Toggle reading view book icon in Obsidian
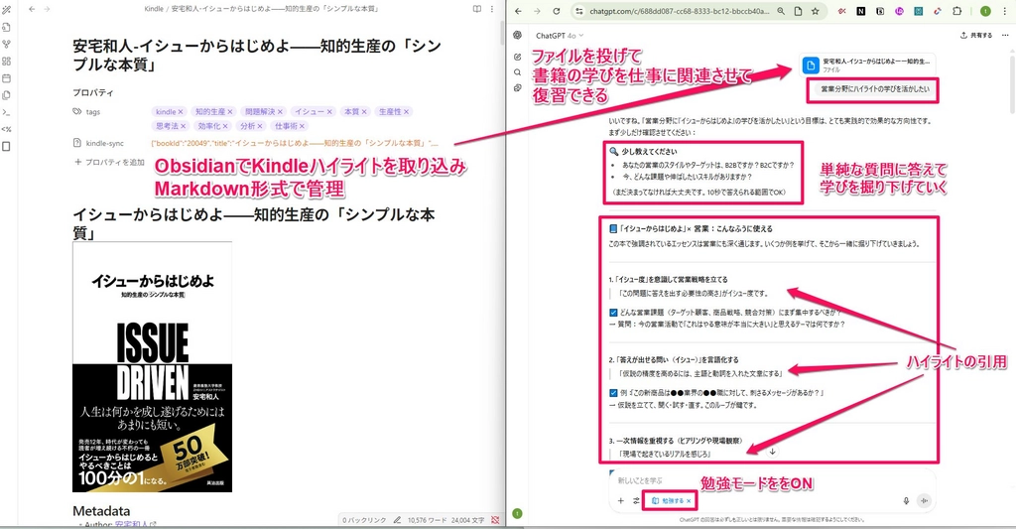This screenshot has width=1016, height=529. 477,9
